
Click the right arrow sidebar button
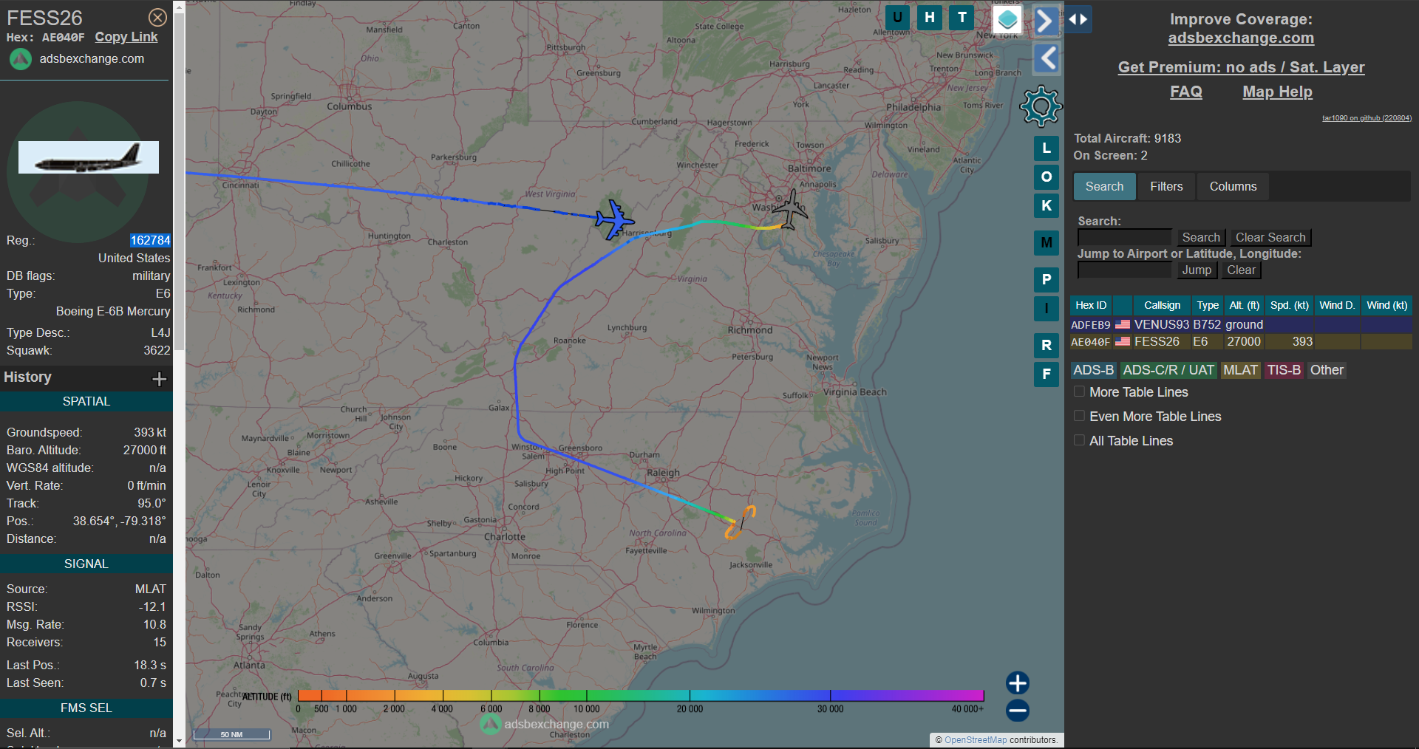(1045, 20)
